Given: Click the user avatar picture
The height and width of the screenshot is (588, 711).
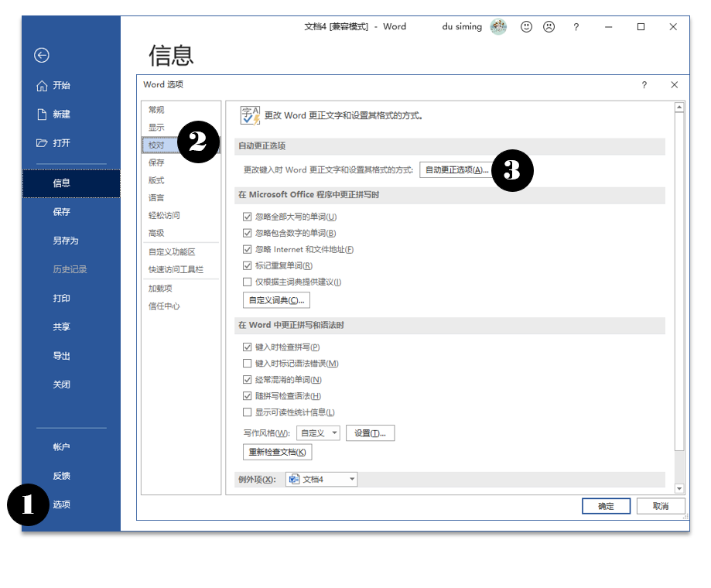Looking at the screenshot, I should coord(498,27).
